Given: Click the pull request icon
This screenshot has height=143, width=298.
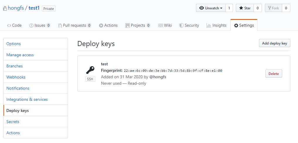Looking at the screenshot, I should (60, 25).
